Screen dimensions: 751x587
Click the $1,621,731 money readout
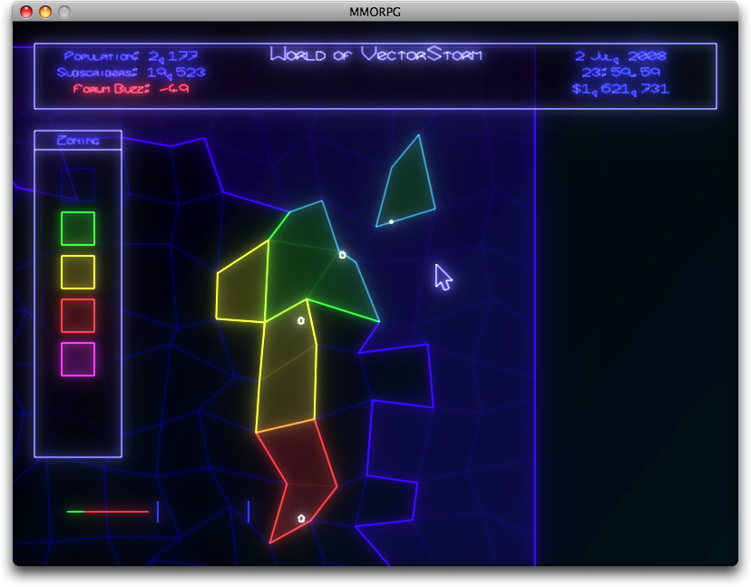tap(620, 89)
